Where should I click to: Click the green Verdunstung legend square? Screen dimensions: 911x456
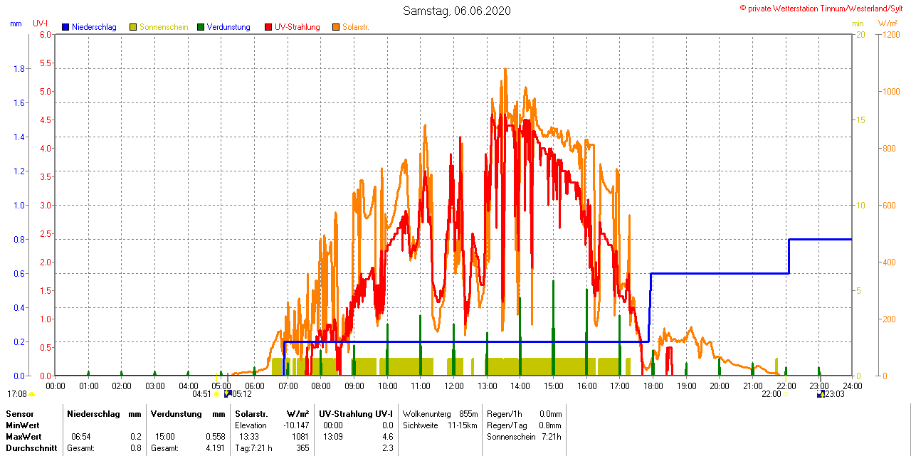point(201,27)
